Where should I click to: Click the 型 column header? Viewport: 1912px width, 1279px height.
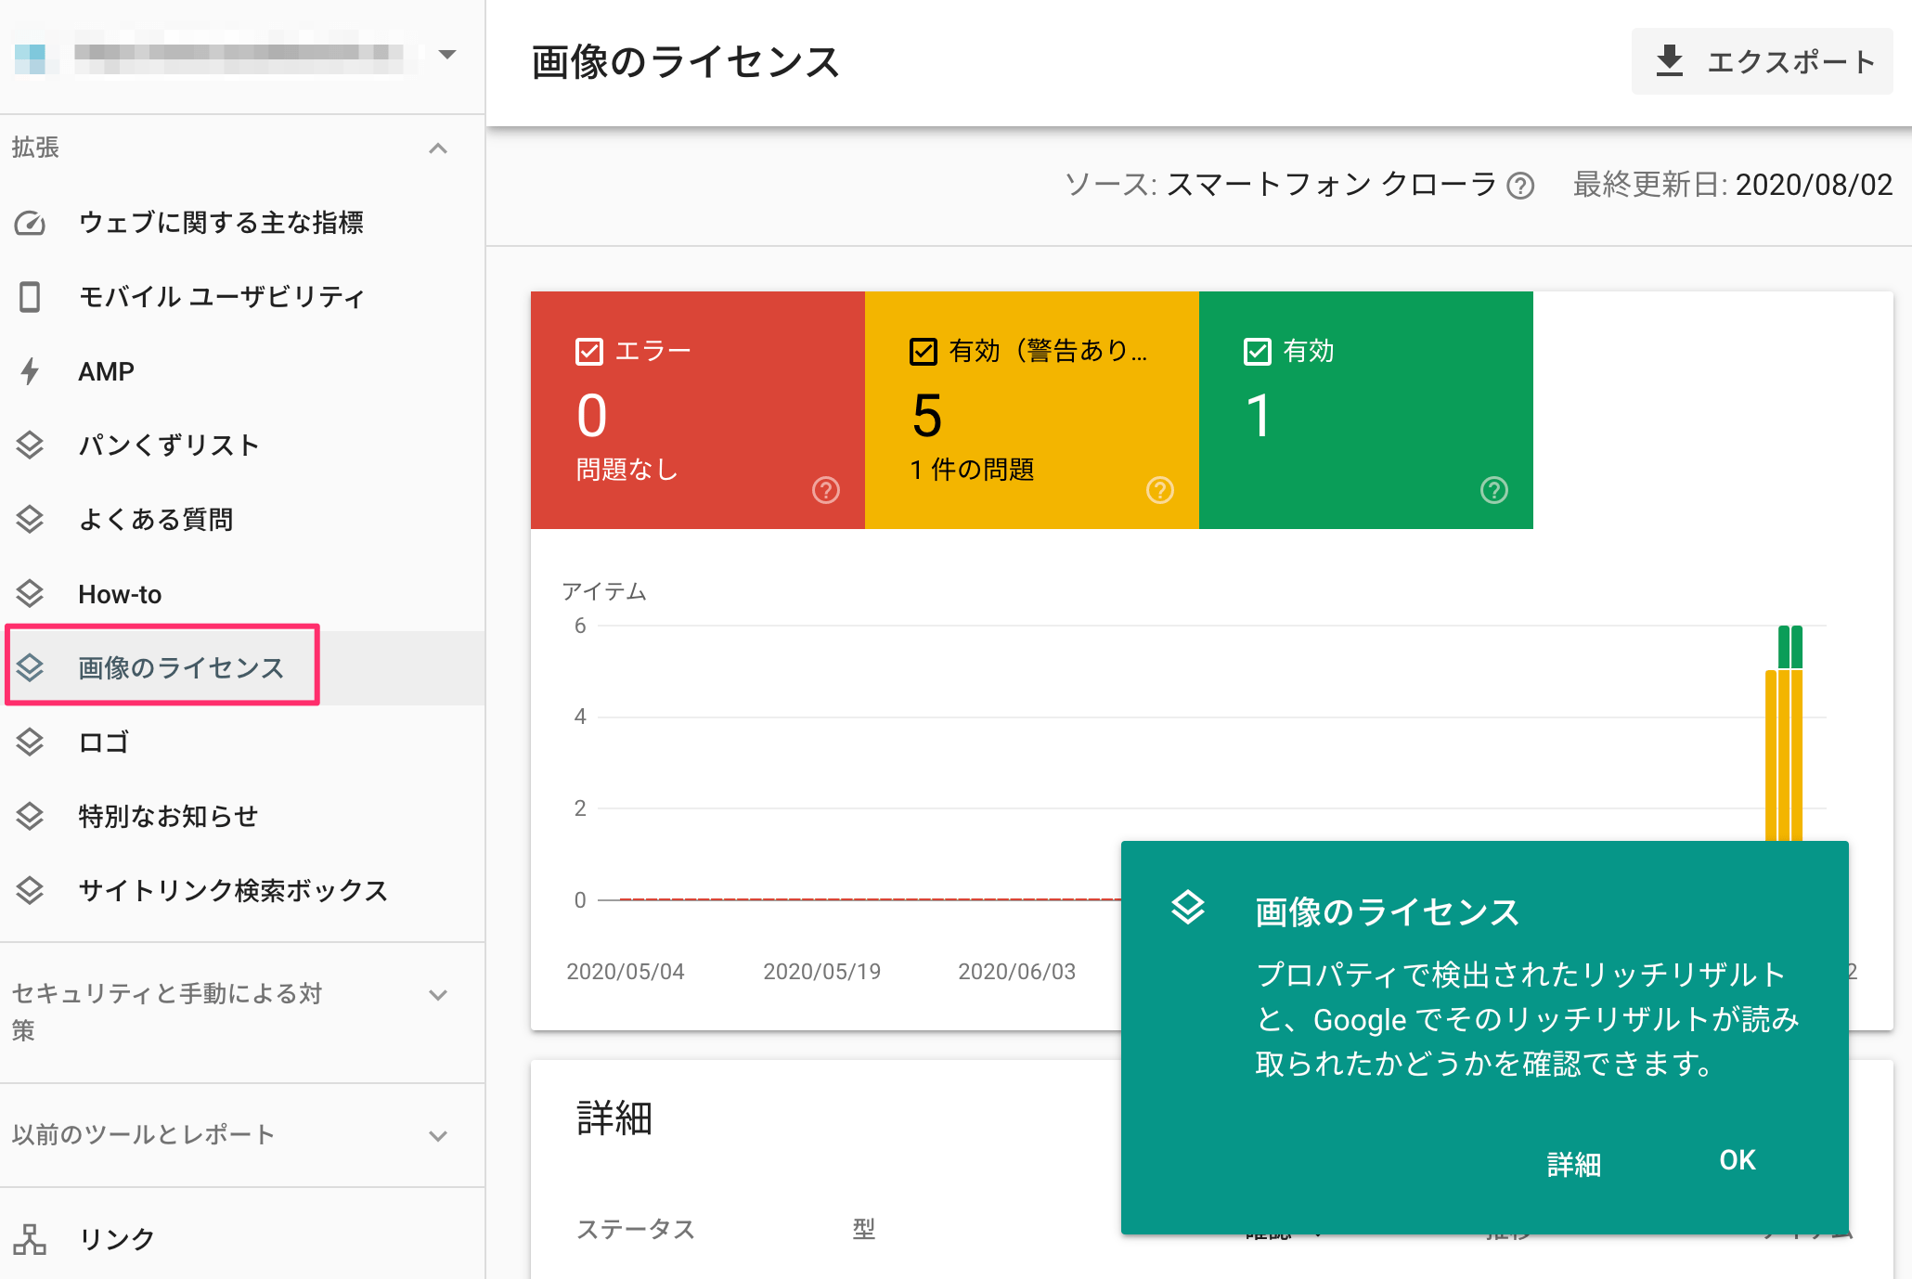(864, 1230)
